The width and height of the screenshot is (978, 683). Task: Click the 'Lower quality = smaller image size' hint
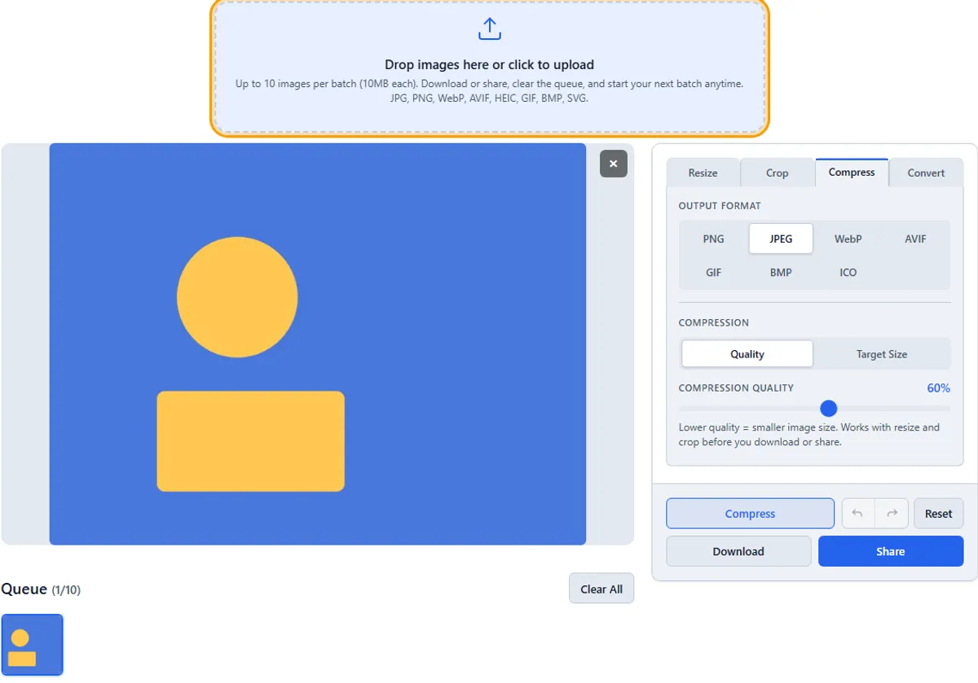tap(809, 435)
